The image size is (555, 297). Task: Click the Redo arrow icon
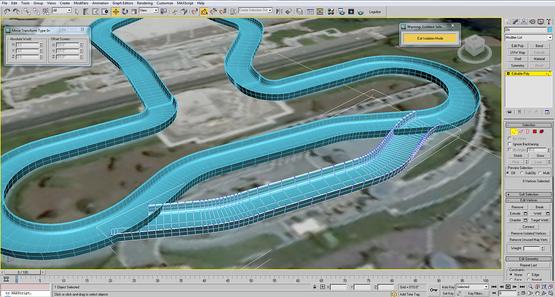click(x=16, y=11)
